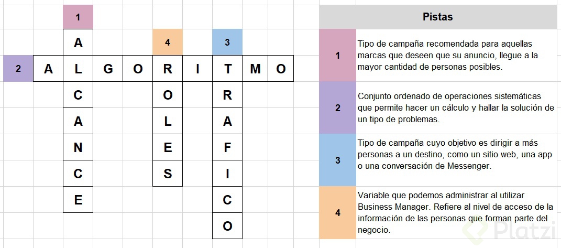Click the Pistas header cell
Screen dimensions: 561x248
point(437,17)
